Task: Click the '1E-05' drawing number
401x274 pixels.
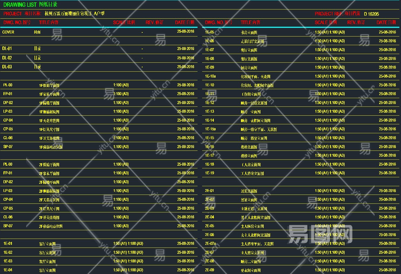Action: pos(209,32)
